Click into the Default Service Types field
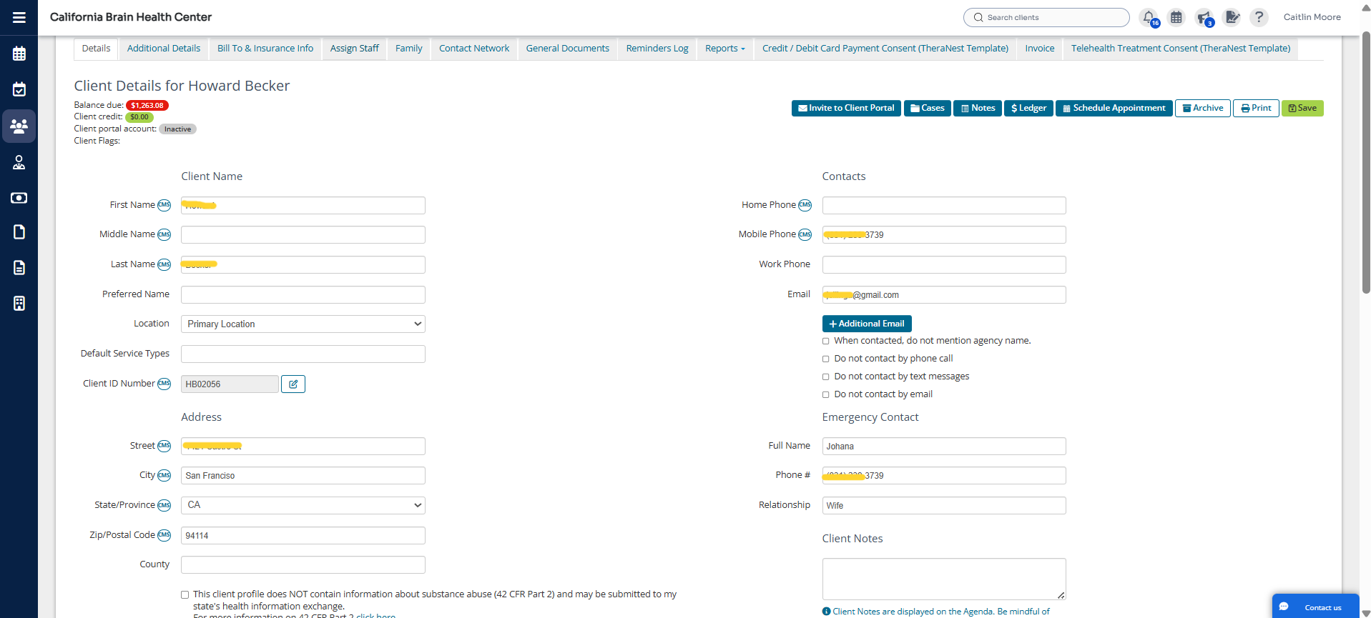The image size is (1371, 618). [x=303, y=354]
